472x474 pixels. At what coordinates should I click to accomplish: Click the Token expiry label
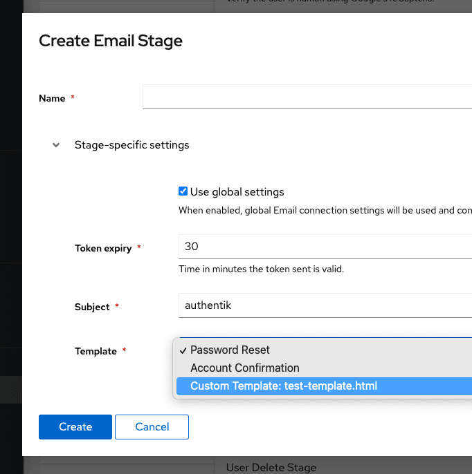click(103, 248)
